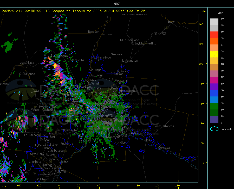Select the E_1-736 map label
Viewport: 234px width, 189px height.
click(161, 34)
